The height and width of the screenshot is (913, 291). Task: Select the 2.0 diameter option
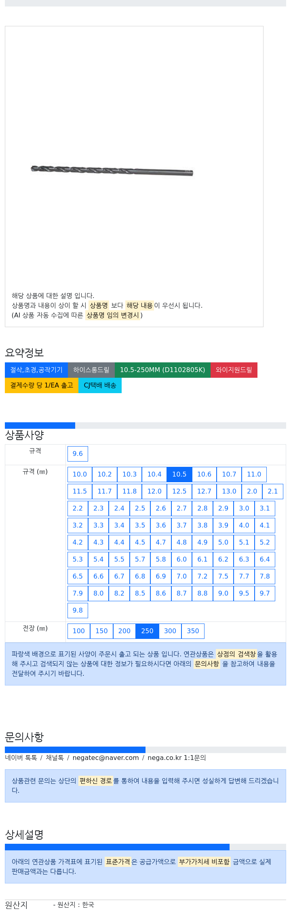click(252, 491)
